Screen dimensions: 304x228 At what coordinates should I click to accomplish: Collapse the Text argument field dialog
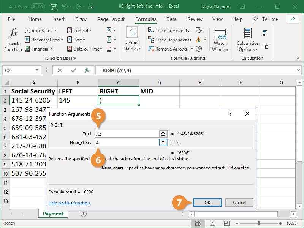pos(163,133)
